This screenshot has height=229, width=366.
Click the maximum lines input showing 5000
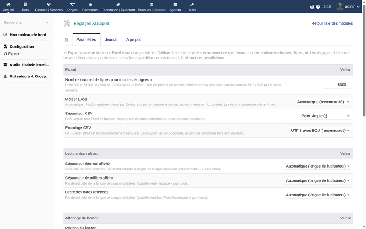[337, 85]
